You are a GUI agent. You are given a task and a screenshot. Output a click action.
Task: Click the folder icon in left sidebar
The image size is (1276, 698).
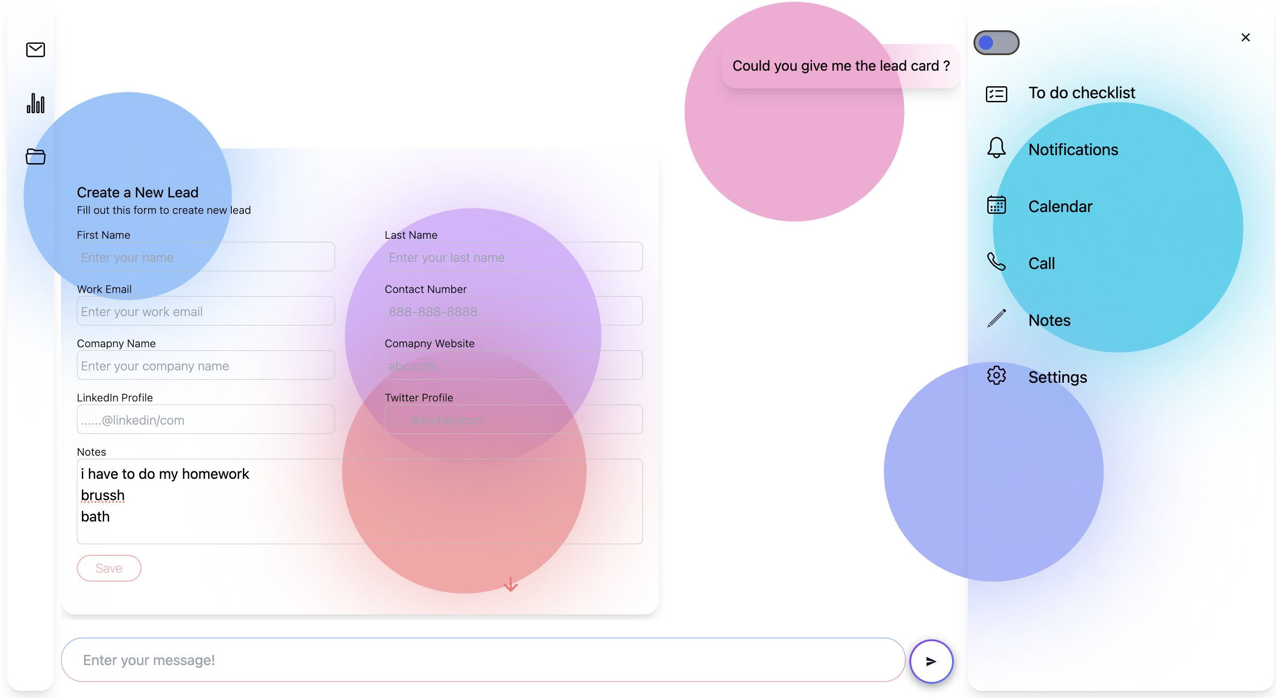click(x=35, y=156)
